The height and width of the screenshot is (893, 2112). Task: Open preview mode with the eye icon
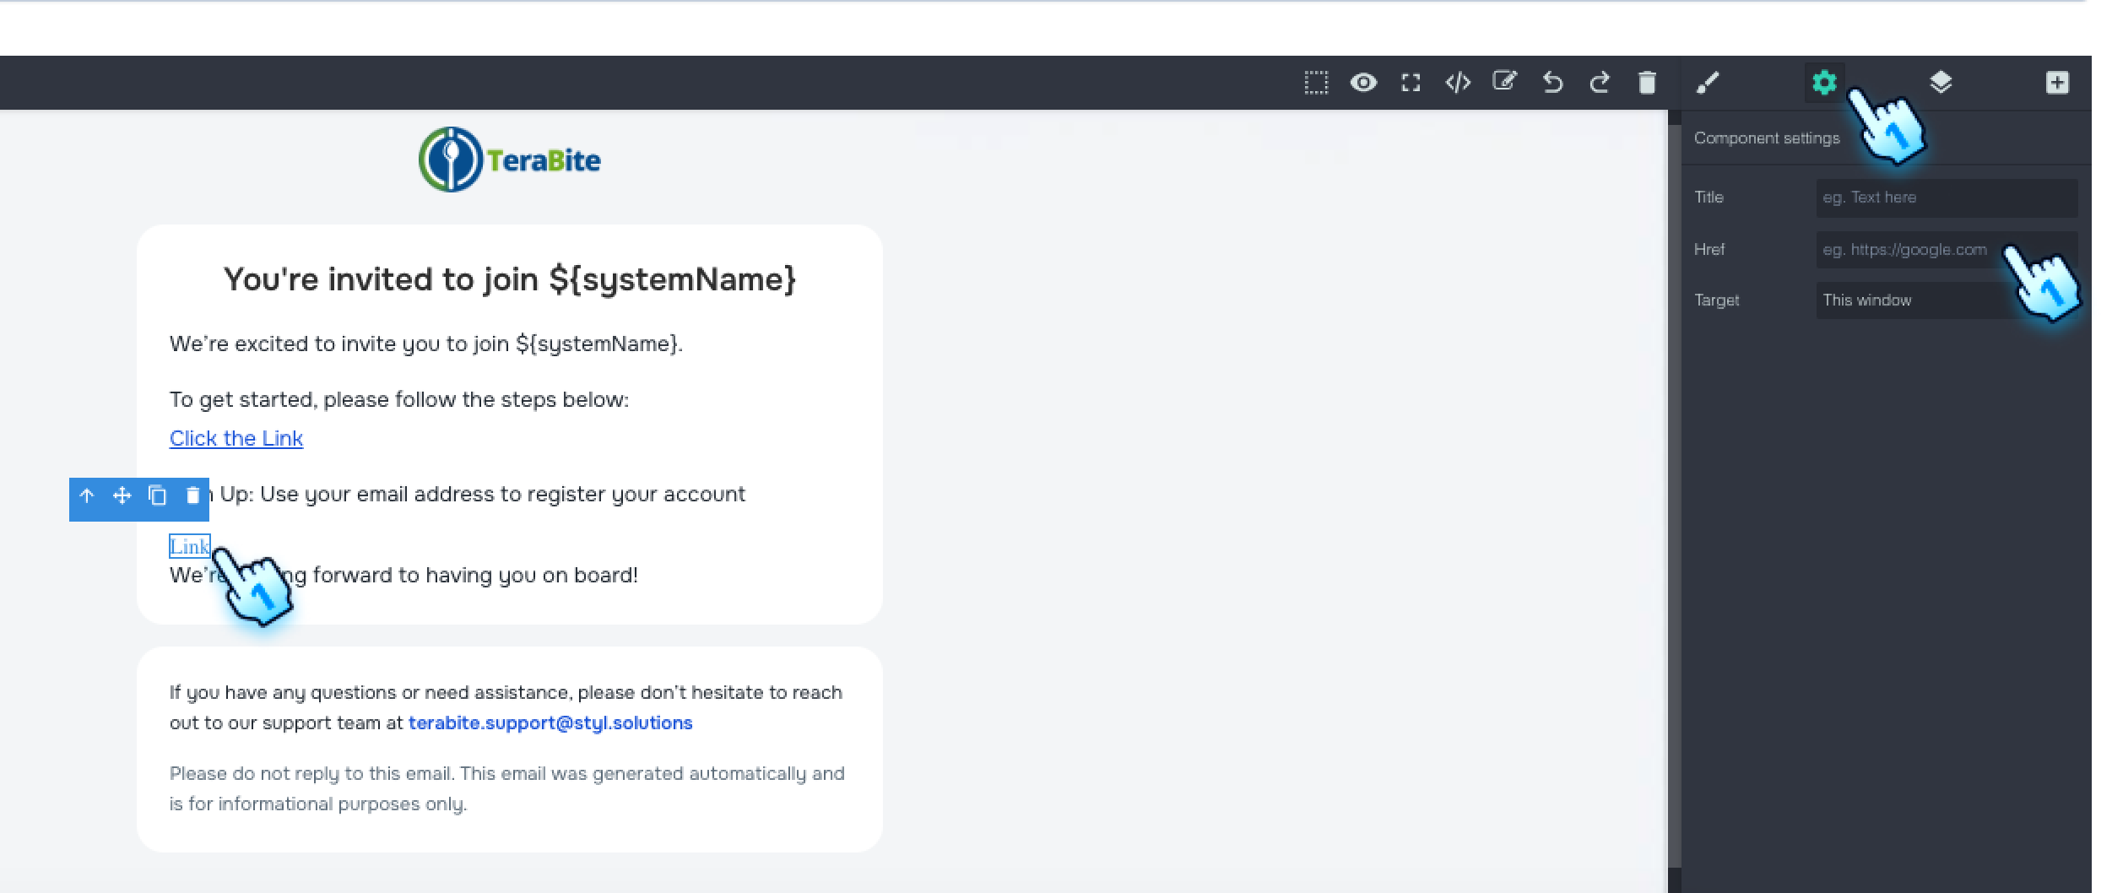[x=1364, y=82]
